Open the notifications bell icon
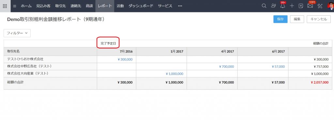Screen dimensions: 334x120 pyautogui.click(x=283, y=6)
